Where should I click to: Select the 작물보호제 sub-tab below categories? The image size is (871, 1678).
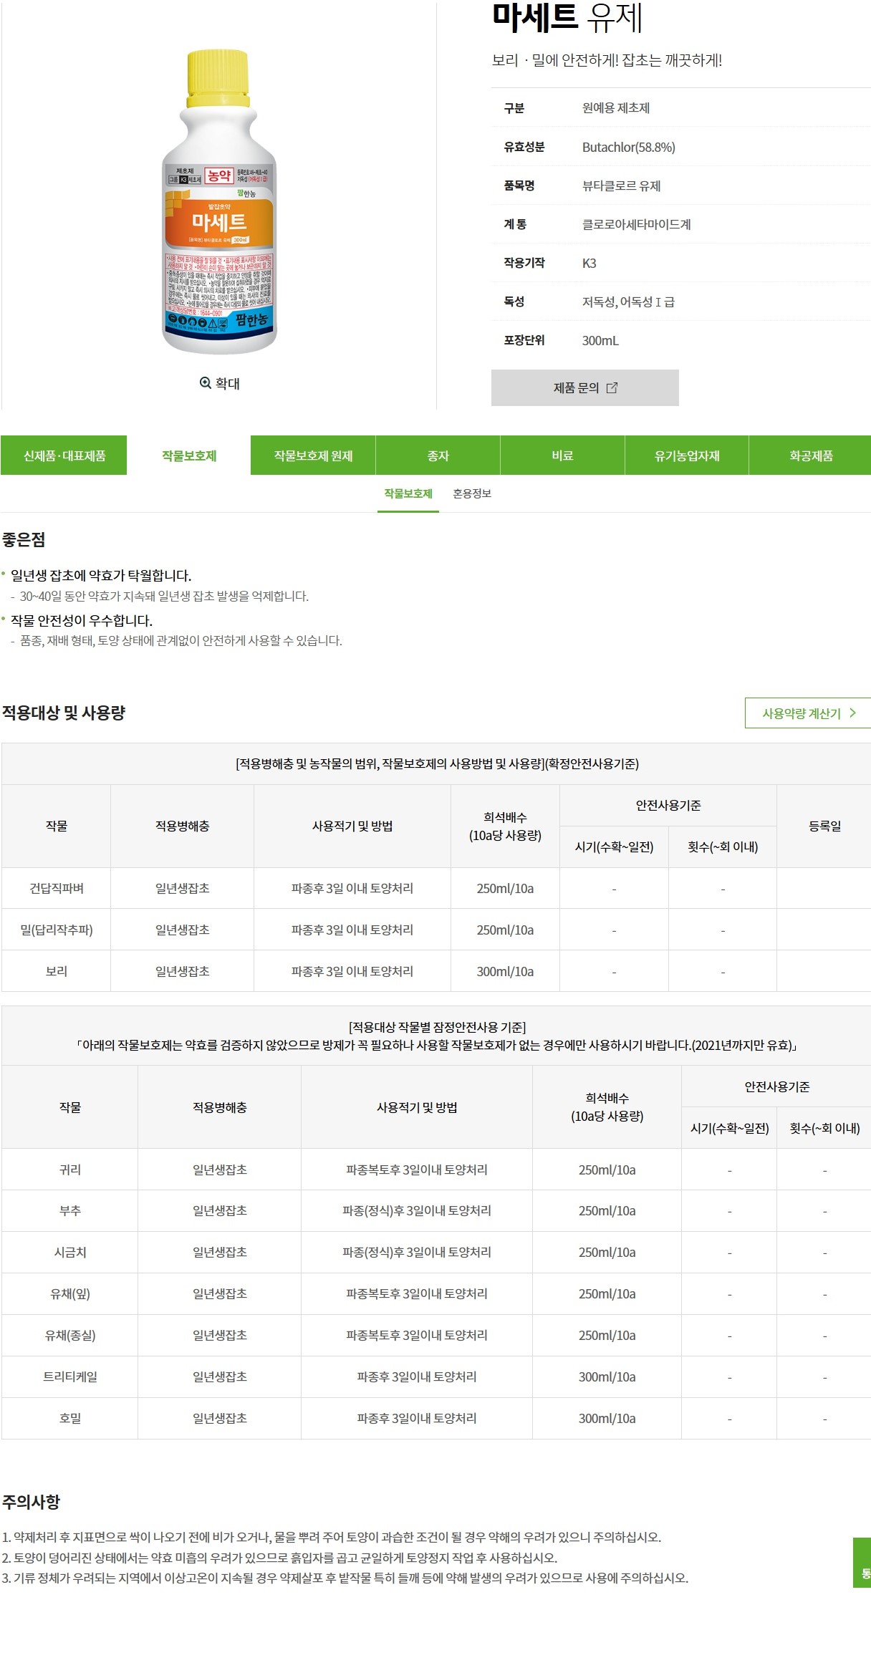pos(408,494)
